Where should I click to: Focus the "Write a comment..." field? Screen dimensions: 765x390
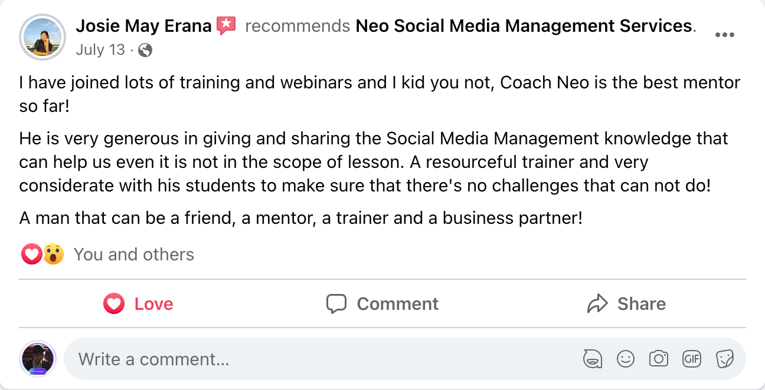point(319,359)
